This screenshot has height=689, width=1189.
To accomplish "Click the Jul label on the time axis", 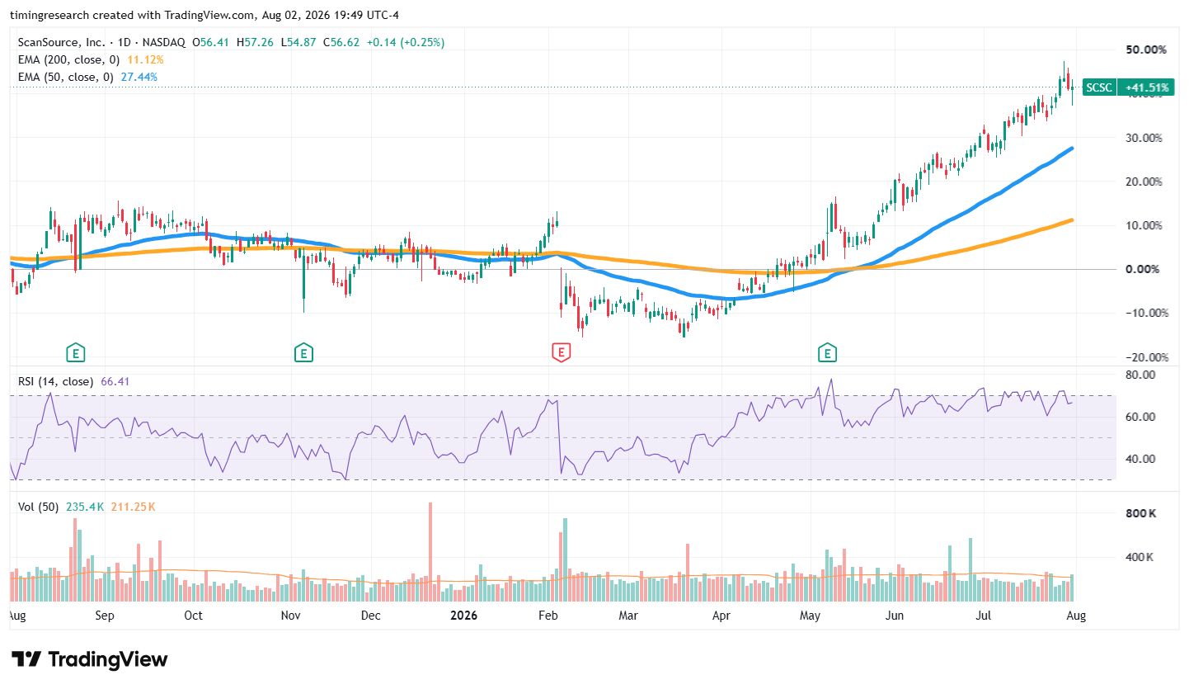I will pyautogui.click(x=983, y=616).
